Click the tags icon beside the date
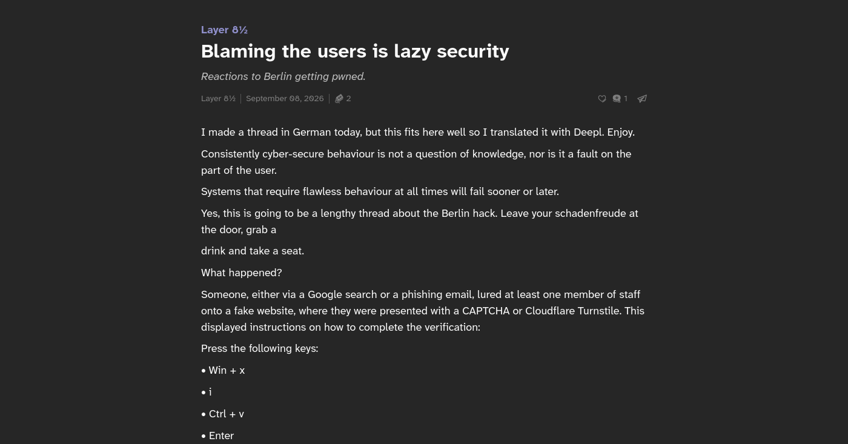Viewport: 848px width, 444px height. (x=339, y=99)
